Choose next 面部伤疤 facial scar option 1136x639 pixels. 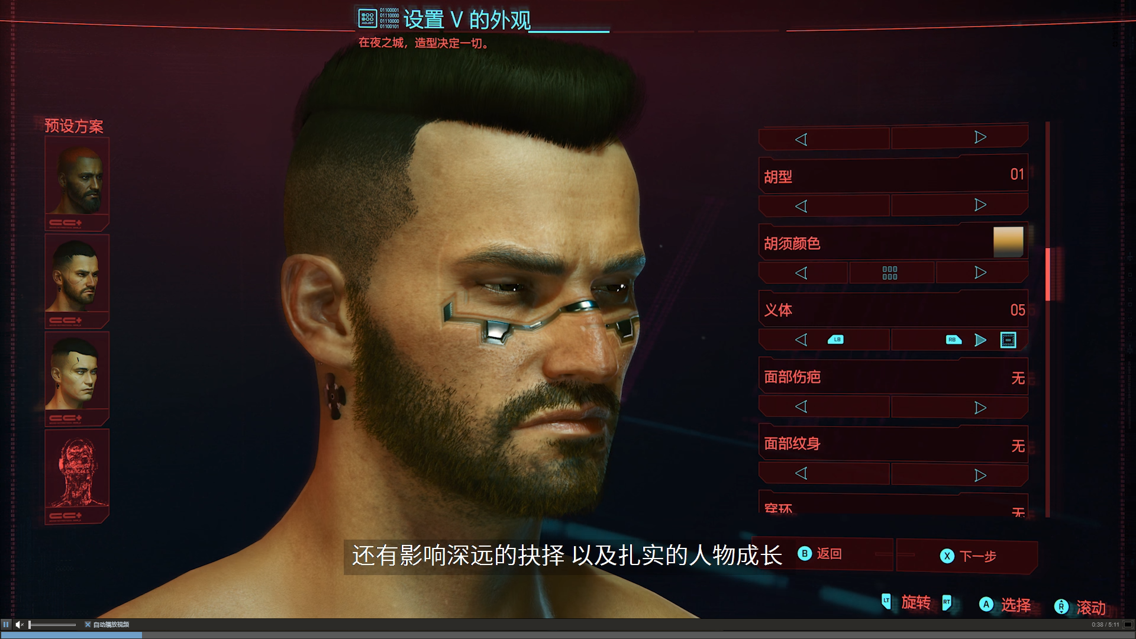pyautogui.click(x=980, y=408)
